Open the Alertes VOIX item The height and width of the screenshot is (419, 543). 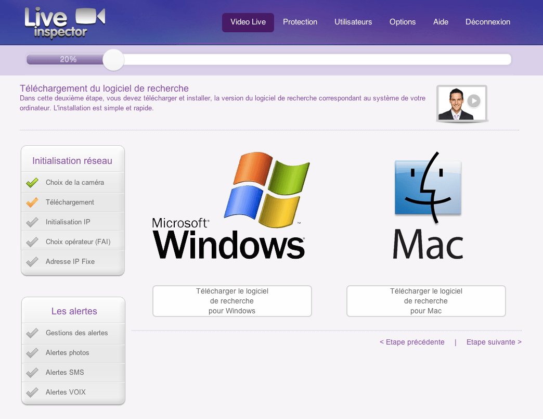73,392
